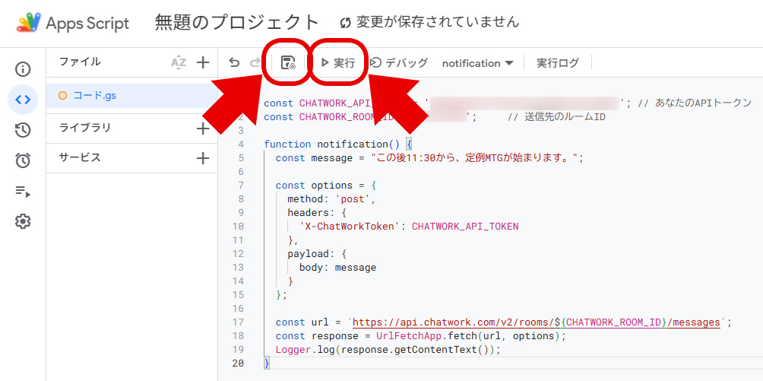This screenshot has width=763, height=381.
Task: Add a service using plus icon
Action: point(203,158)
